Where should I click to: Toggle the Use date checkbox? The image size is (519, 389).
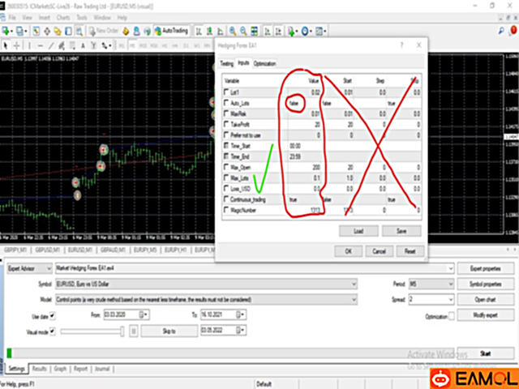point(52,316)
